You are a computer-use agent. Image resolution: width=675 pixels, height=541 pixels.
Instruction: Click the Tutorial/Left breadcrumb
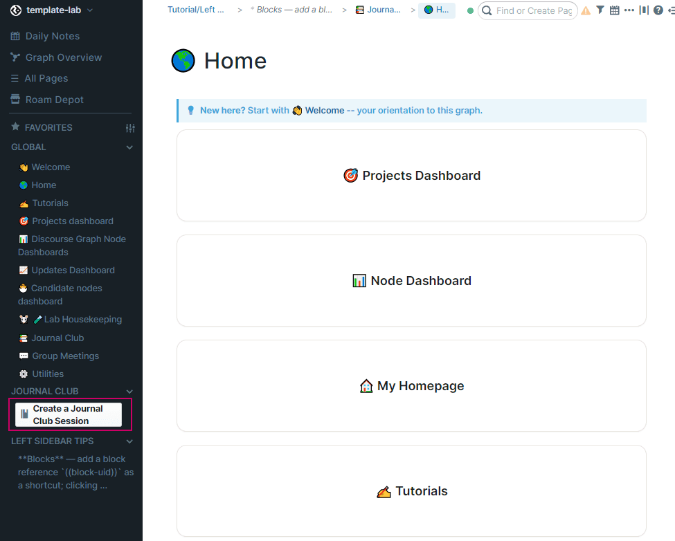tap(196, 10)
